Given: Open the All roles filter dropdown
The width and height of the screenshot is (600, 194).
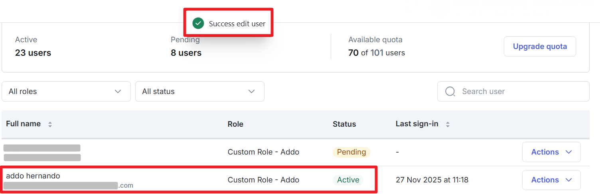Looking at the screenshot, I should [x=66, y=92].
